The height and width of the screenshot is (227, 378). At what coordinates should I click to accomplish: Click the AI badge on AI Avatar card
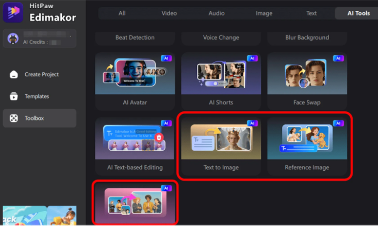[x=167, y=58]
